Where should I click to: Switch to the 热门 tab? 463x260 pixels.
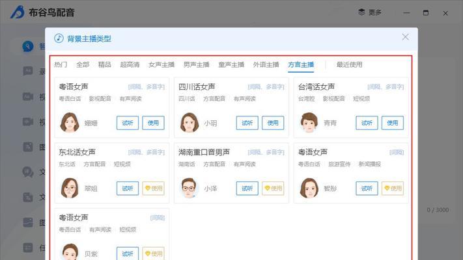pyautogui.click(x=61, y=64)
